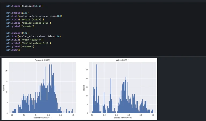The image size is (206, 121).
Task: Click the 25 y-axis tick of the After plot
Action: [87, 69]
